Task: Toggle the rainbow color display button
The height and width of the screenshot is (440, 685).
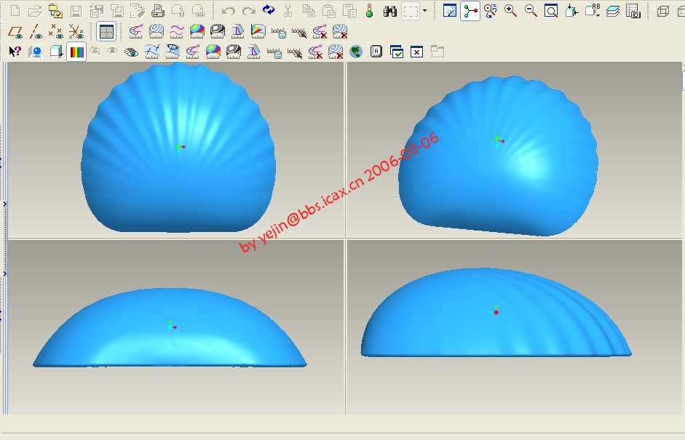Action: (76, 52)
